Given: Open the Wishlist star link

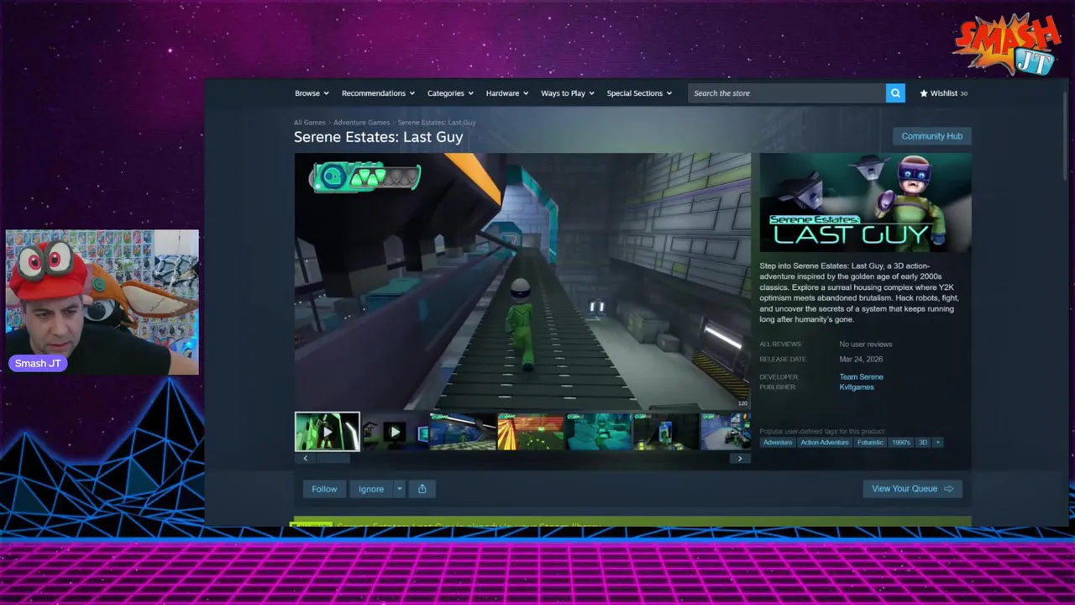Looking at the screenshot, I should (943, 93).
